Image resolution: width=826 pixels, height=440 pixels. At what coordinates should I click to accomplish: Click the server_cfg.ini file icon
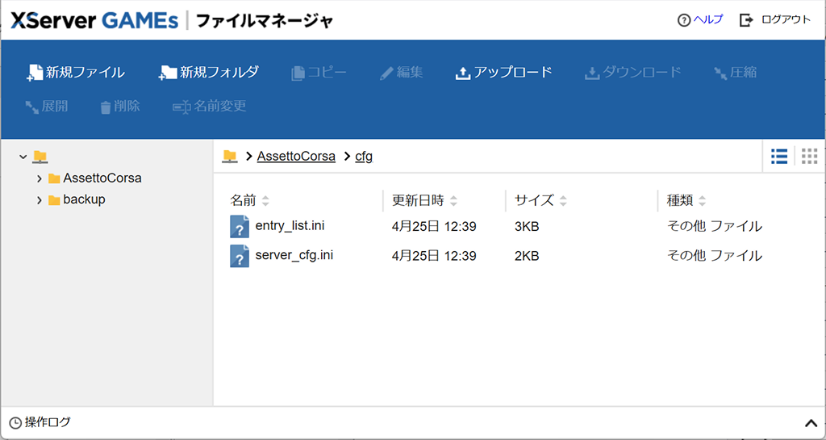240,256
